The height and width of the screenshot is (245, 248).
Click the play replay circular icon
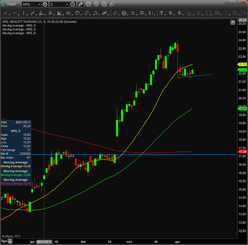click(96, 4)
